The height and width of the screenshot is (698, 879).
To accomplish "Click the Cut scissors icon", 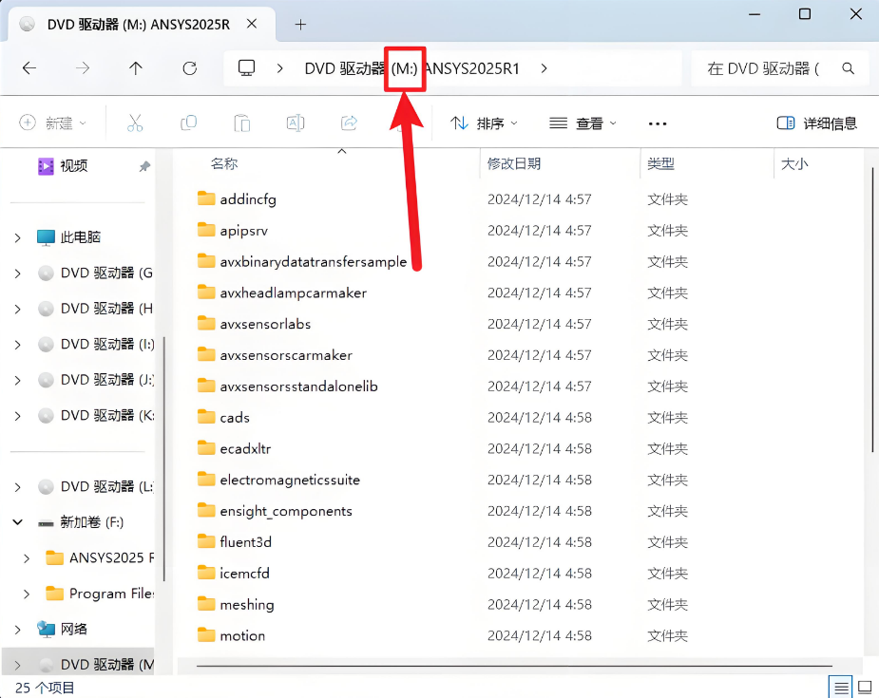I will click(x=135, y=123).
